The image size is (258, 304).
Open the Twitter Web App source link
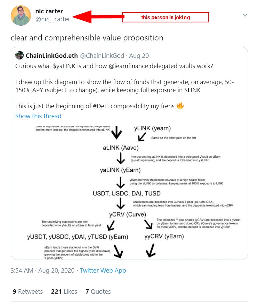coord(103,271)
